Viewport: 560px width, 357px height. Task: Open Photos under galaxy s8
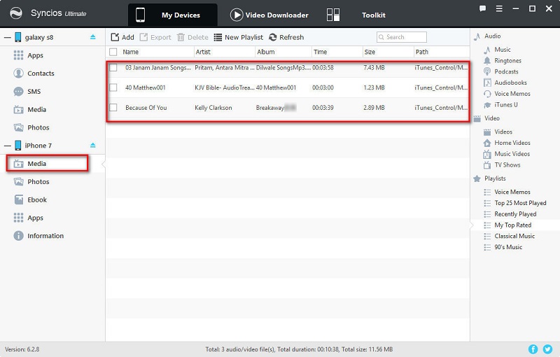(x=31, y=127)
